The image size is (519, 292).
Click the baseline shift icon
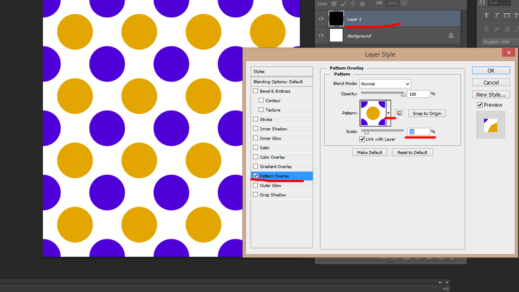482,3
